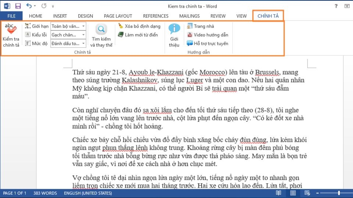
Task: Click the underlined phrase sa xôi lắm
Action: click(157, 110)
